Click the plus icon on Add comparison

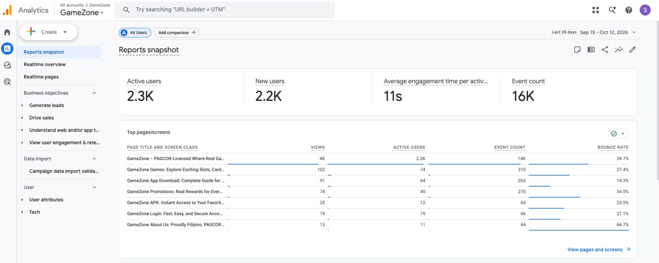pyautogui.click(x=194, y=32)
